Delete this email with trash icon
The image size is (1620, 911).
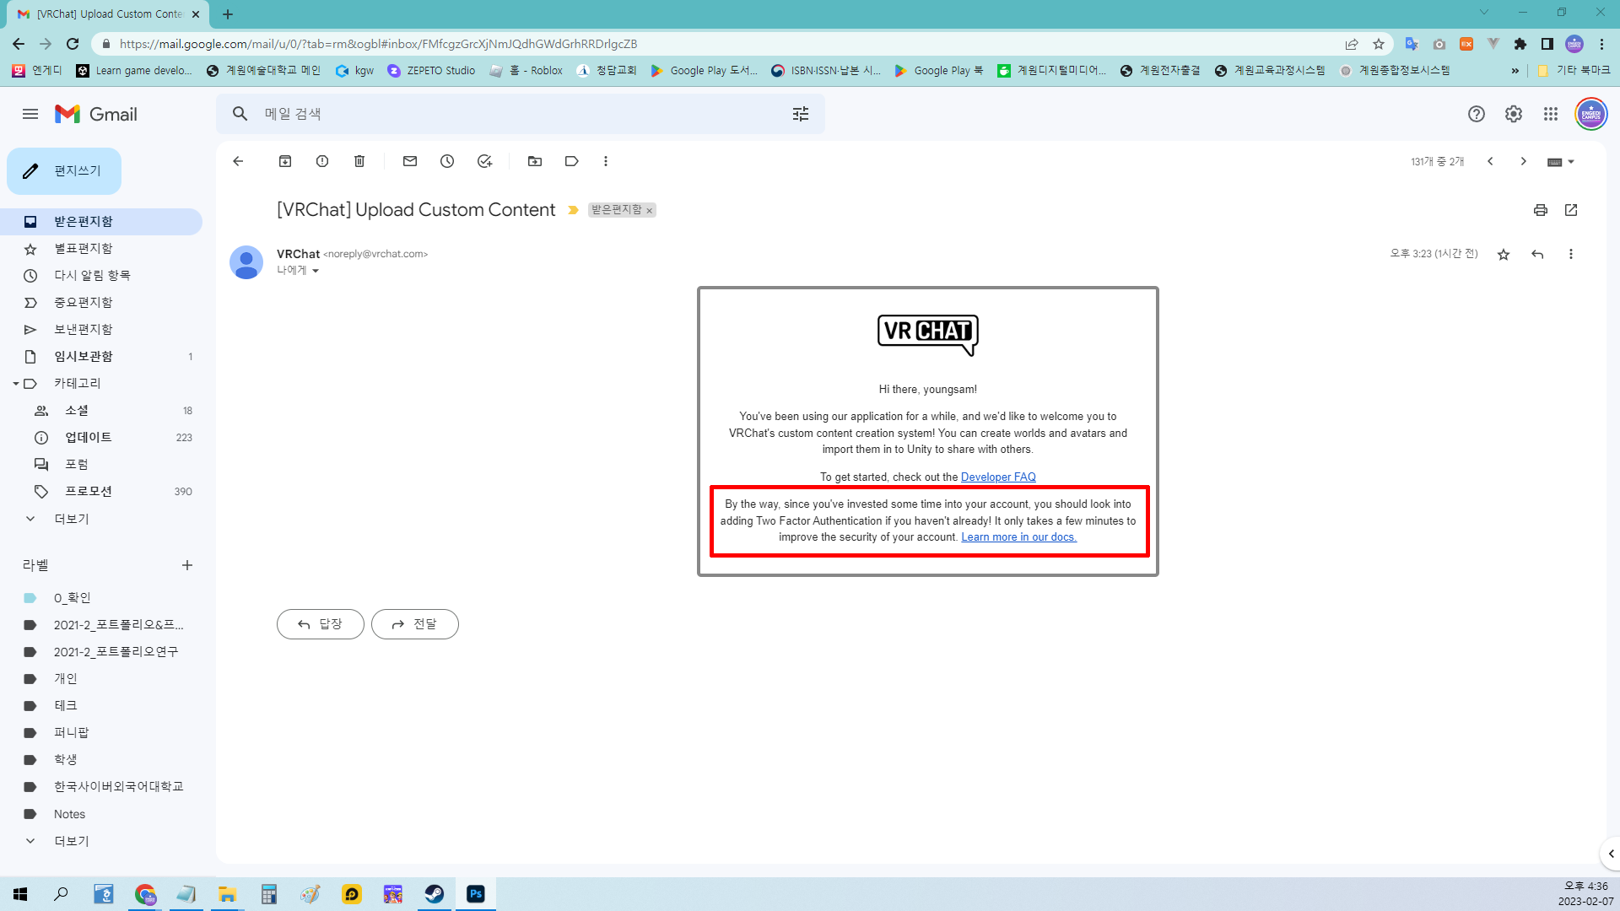click(x=359, y=161)
